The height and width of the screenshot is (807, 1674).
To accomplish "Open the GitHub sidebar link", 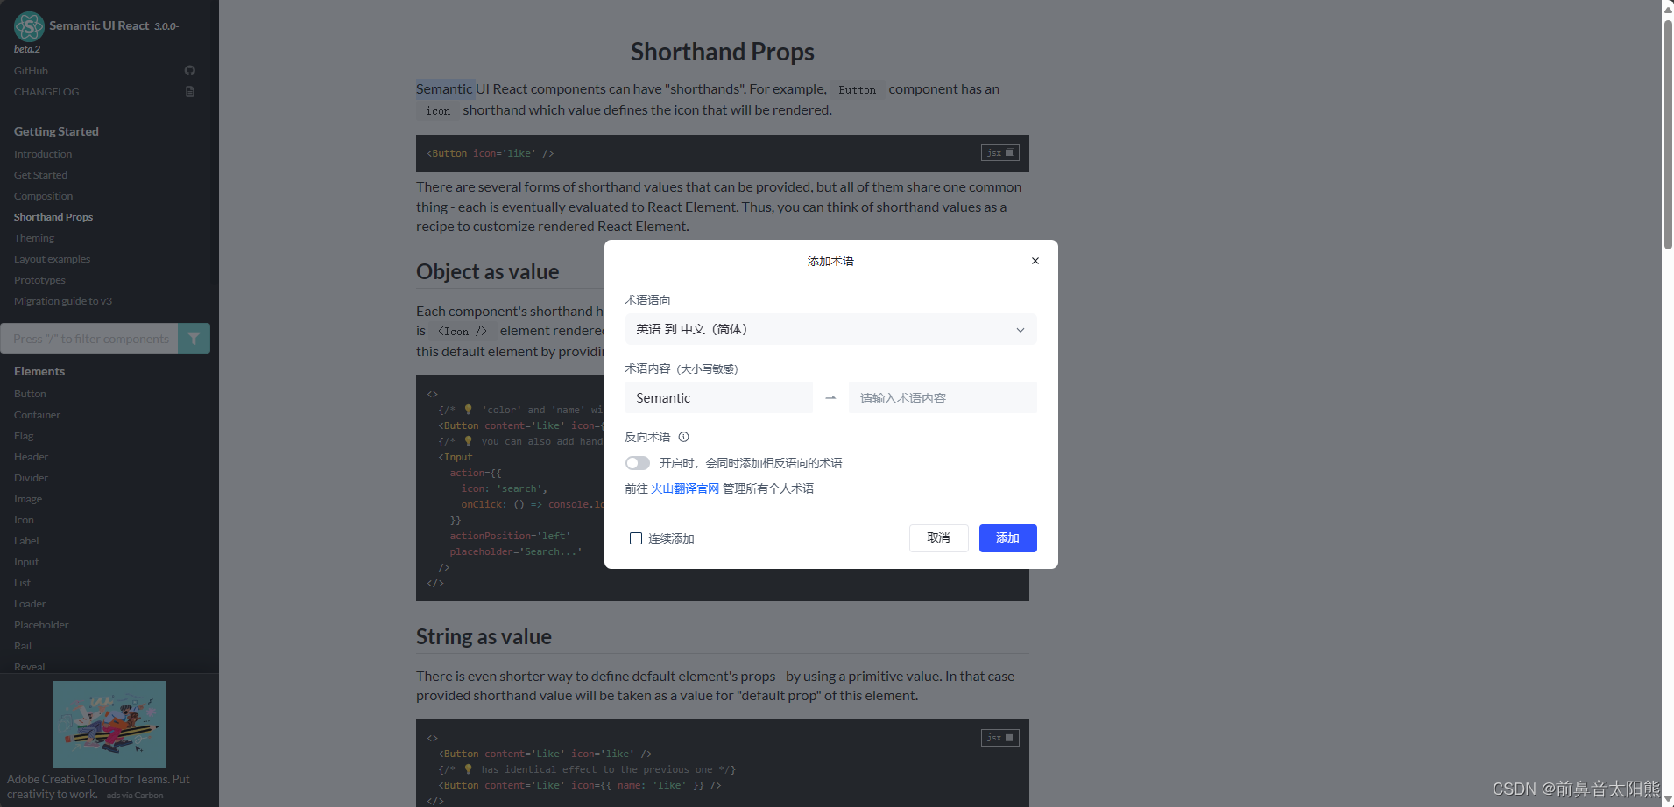I will click(31, 71).
